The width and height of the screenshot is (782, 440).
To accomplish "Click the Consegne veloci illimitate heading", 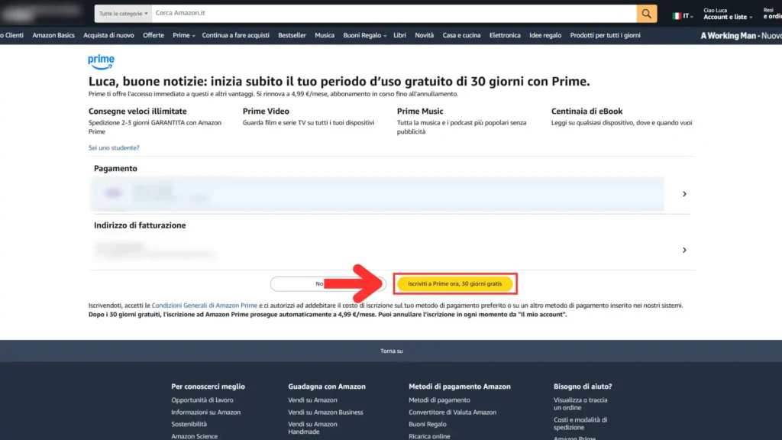I will pos(137,112).
